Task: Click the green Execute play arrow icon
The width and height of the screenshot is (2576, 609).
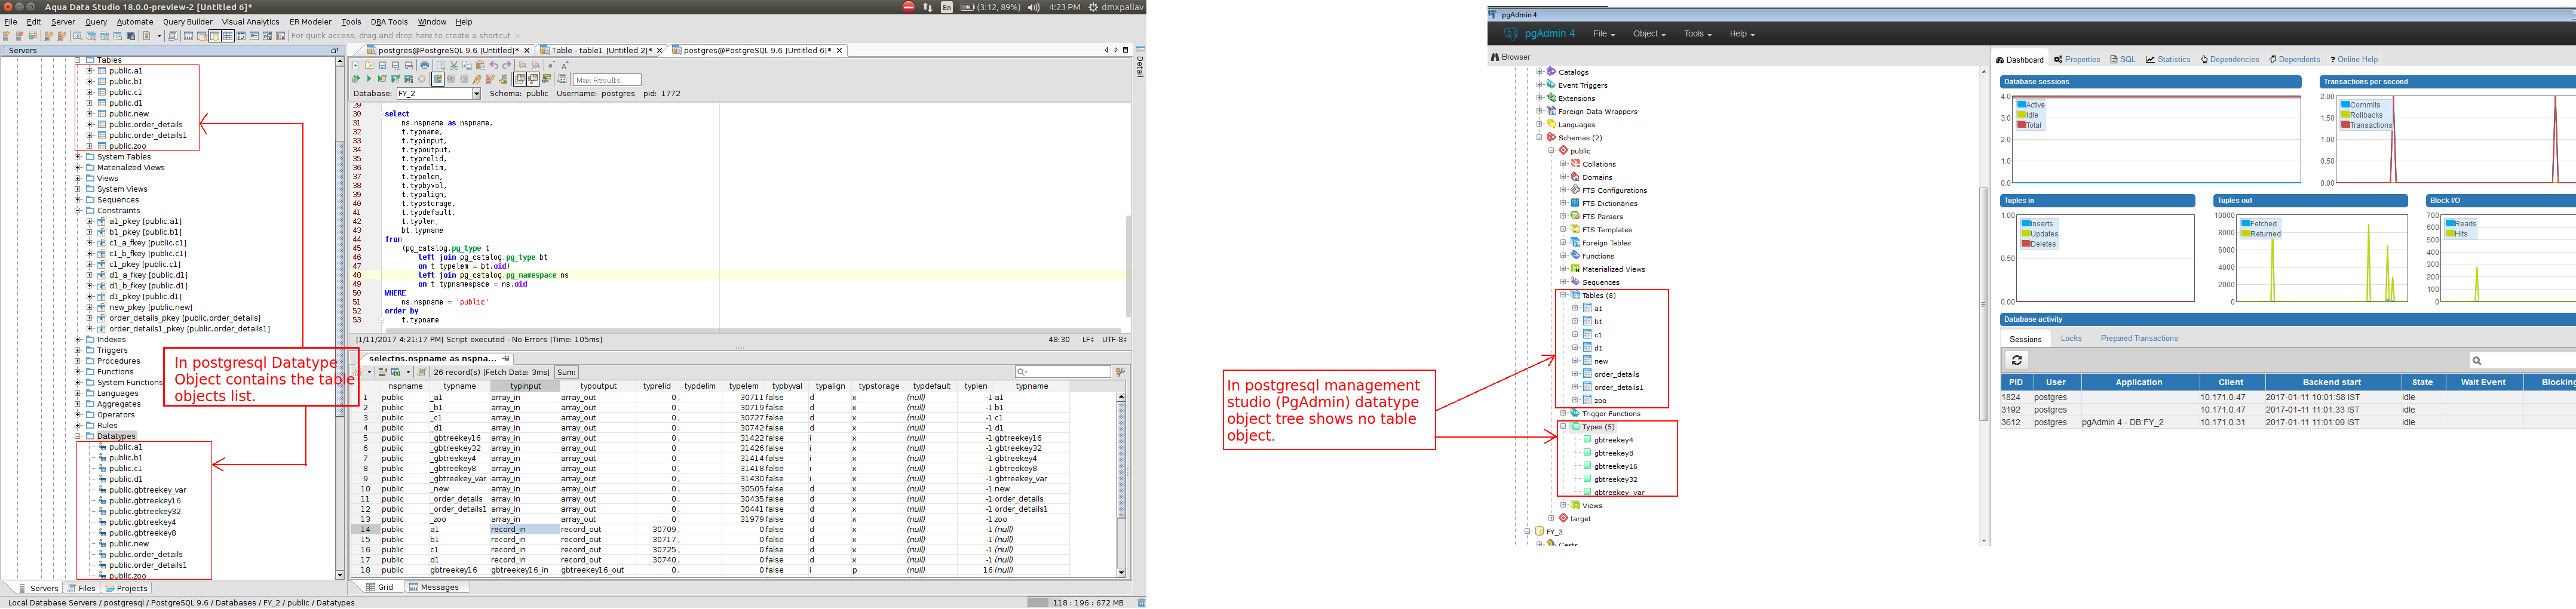Action: click(x=370, y=79)
